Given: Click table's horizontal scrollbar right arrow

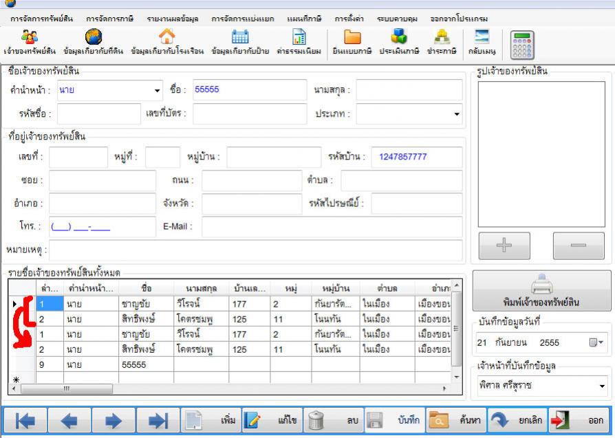Looking at the screenshot, I should pyautogui.click(x=444, y=388).
